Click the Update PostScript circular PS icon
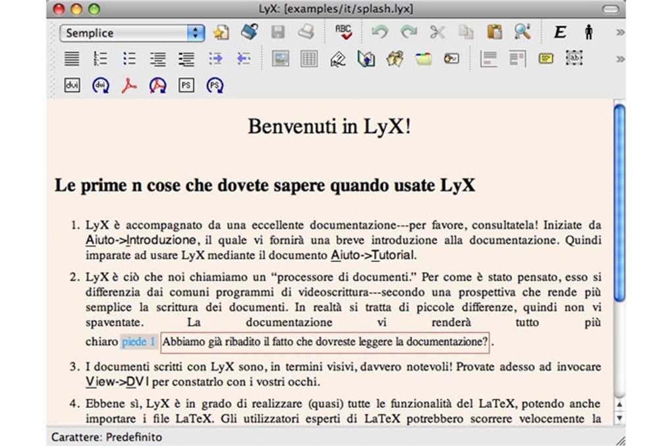672x446 pixels. (x=215, y=85)
